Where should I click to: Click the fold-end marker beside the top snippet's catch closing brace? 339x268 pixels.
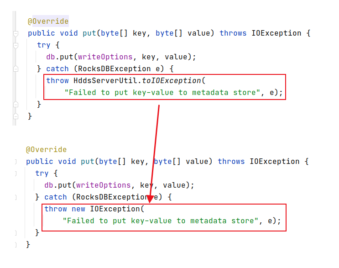point(16,105)
